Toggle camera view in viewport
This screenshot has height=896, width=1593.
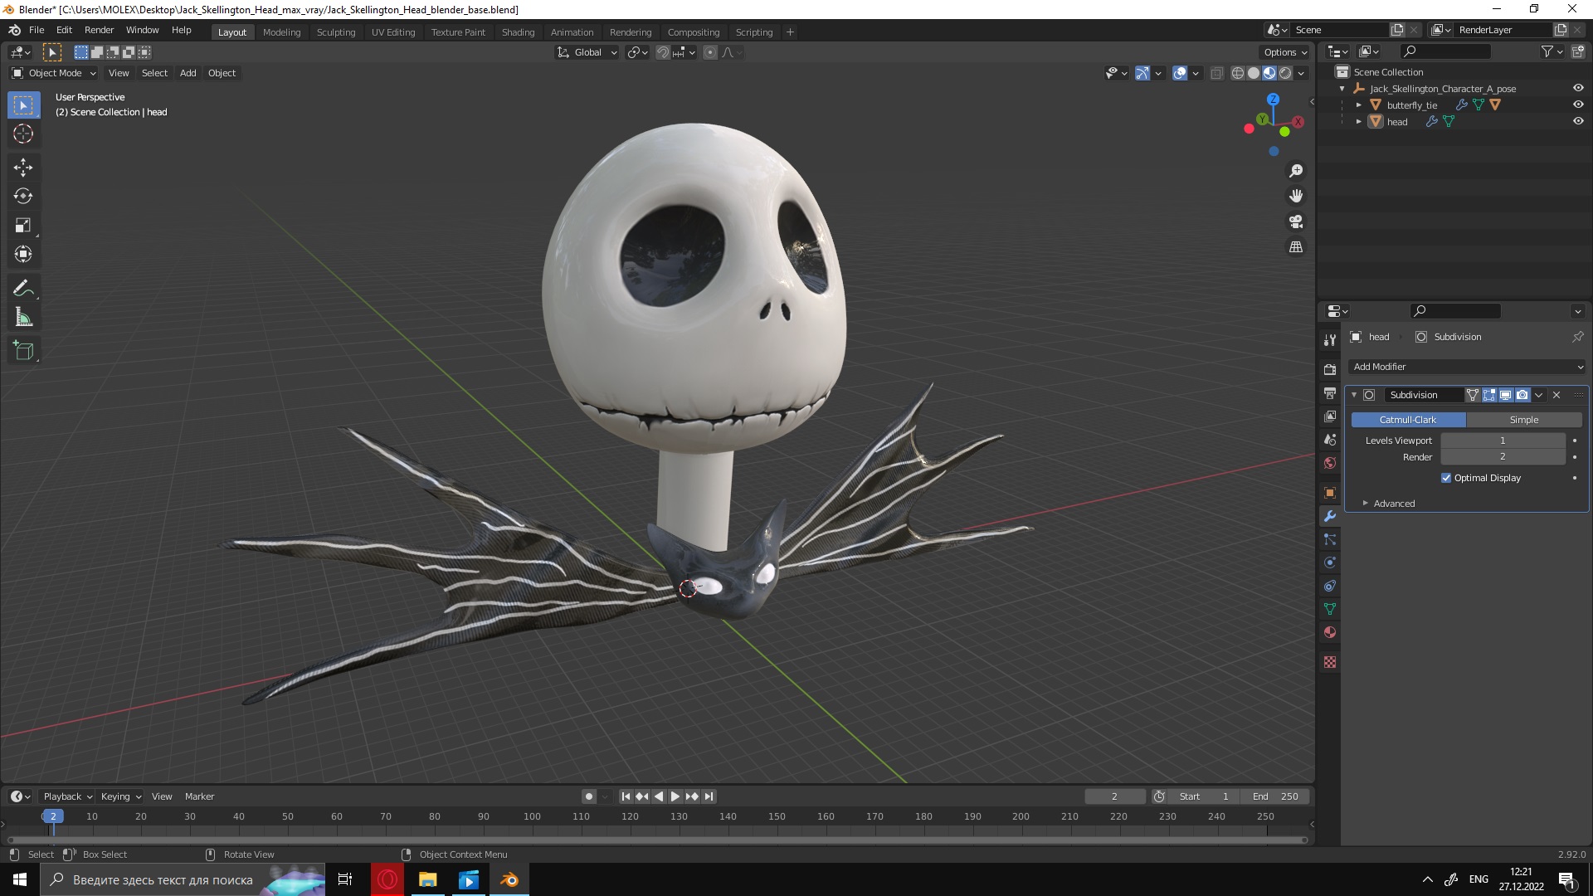(1295, 222)
